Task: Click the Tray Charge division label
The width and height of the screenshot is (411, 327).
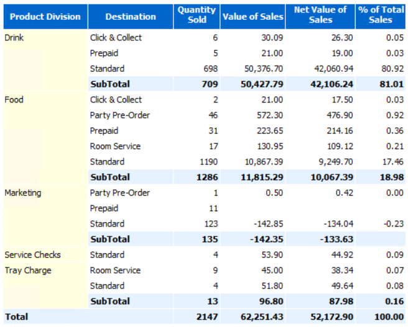Action: [x=28, y=271]
